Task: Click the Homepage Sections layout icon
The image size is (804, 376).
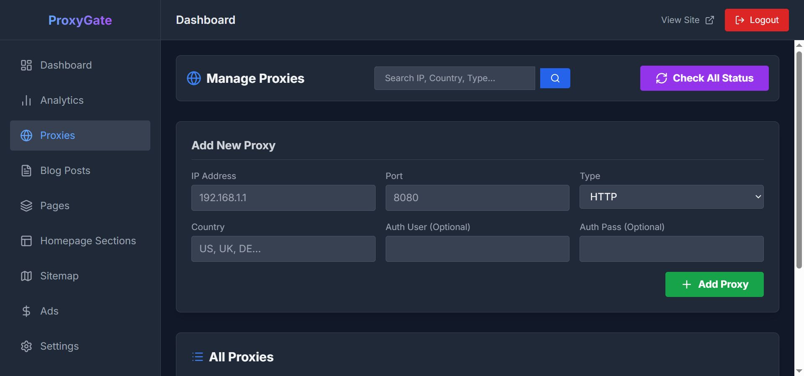Action: tap(26, 241)
